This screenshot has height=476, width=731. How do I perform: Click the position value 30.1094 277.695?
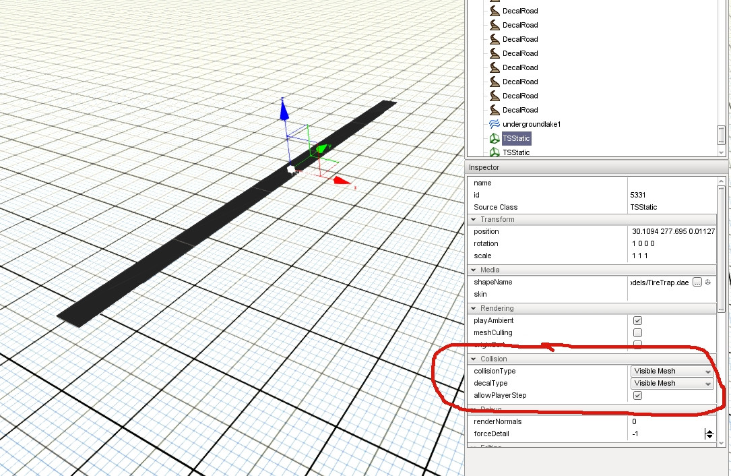pyautogui.click(x=673, y=231)
